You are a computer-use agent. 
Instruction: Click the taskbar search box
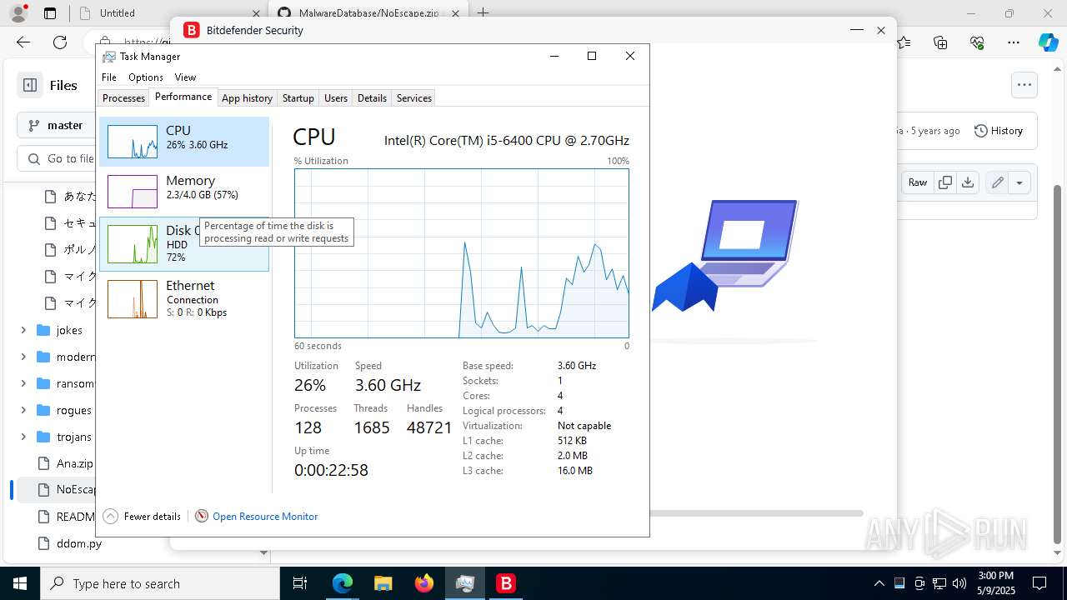point(160,583)
